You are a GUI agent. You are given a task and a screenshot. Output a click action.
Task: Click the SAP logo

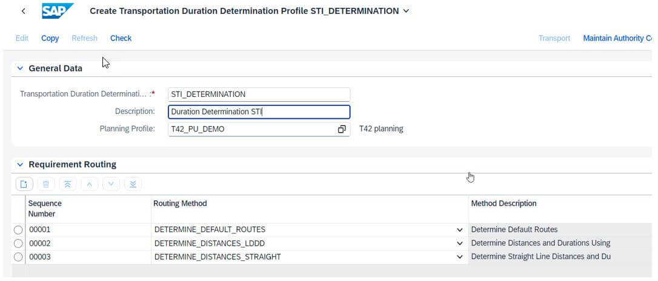click(58, 11)
